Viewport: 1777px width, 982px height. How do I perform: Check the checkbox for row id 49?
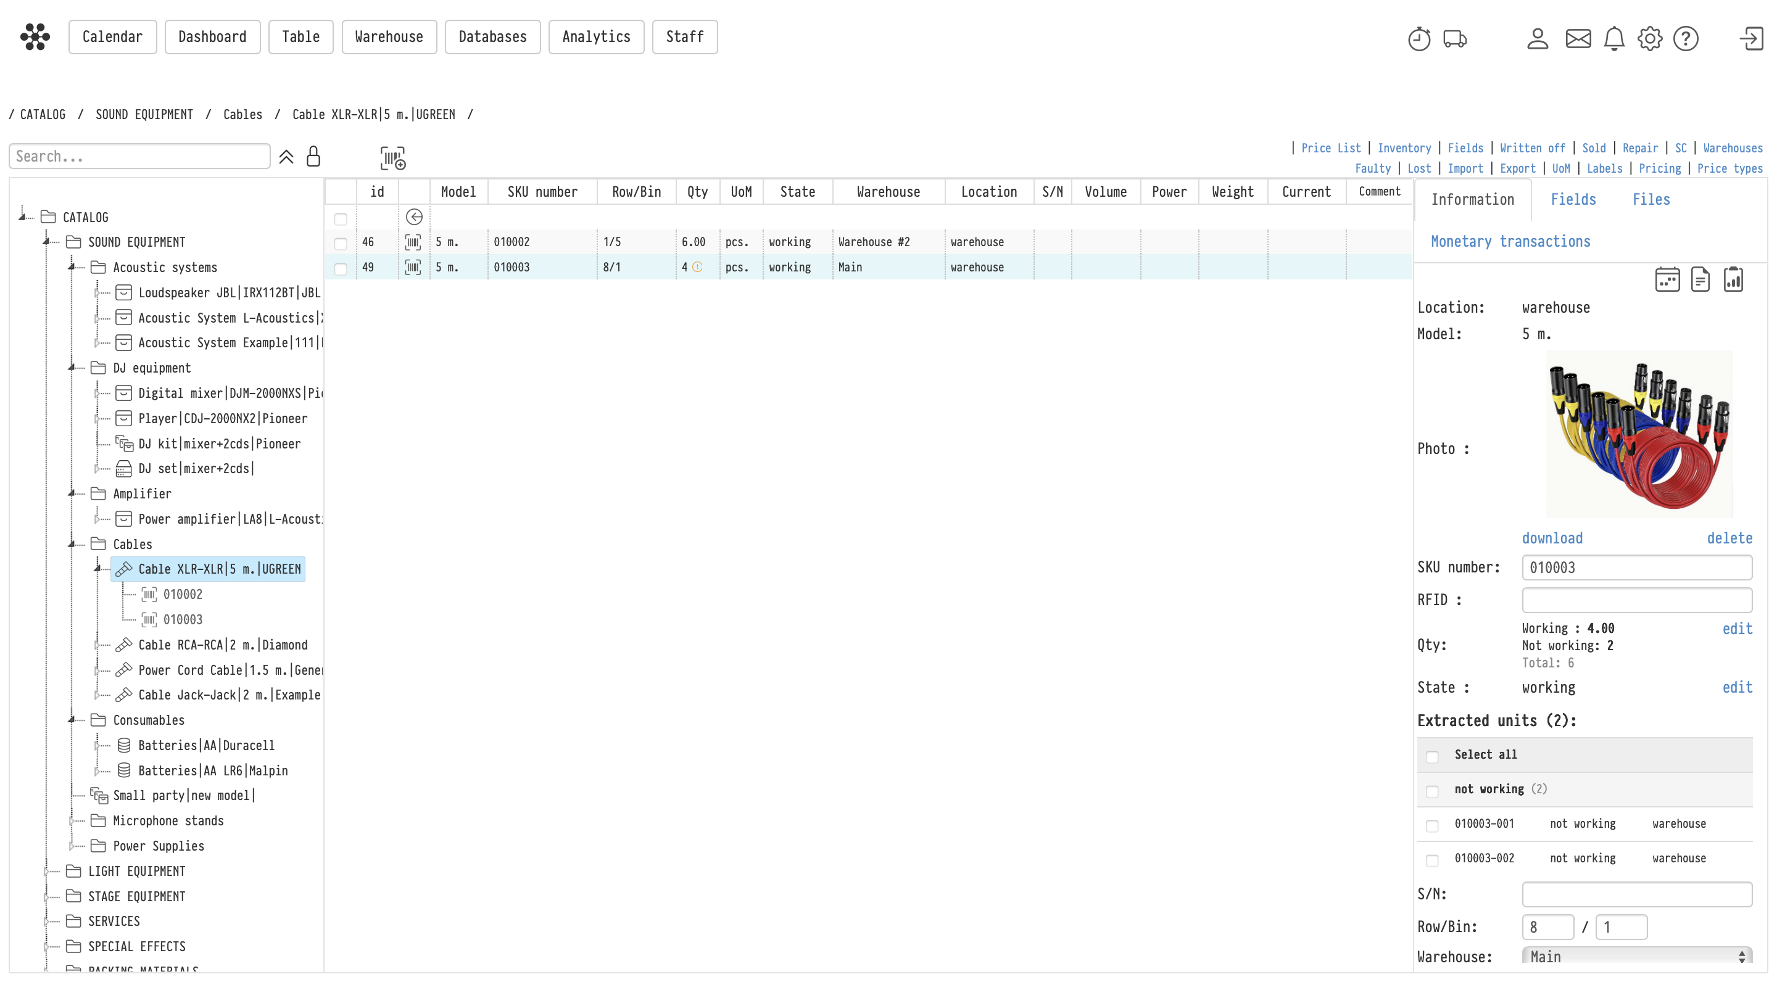click(341, 268)
